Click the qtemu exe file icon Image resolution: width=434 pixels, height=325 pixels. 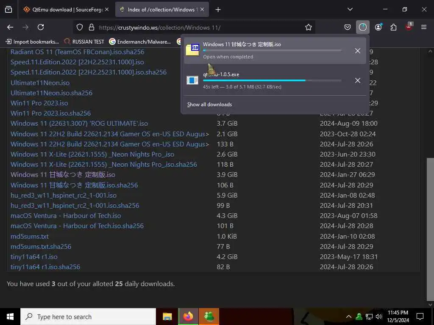tap(192, 80)
